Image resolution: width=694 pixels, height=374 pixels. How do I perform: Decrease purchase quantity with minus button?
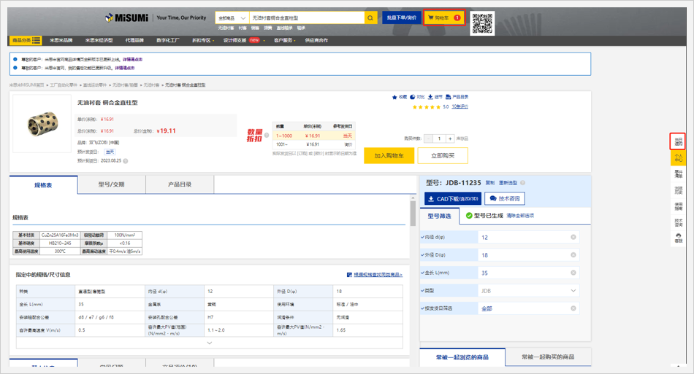tap(429, 139)
